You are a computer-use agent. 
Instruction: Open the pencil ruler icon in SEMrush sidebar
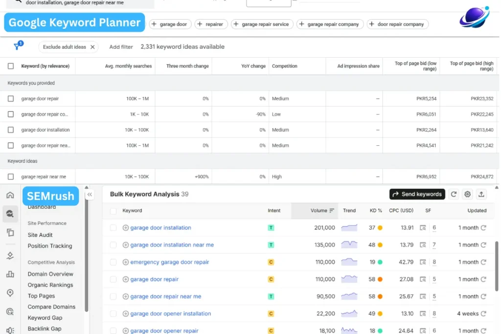click(10, 255)
